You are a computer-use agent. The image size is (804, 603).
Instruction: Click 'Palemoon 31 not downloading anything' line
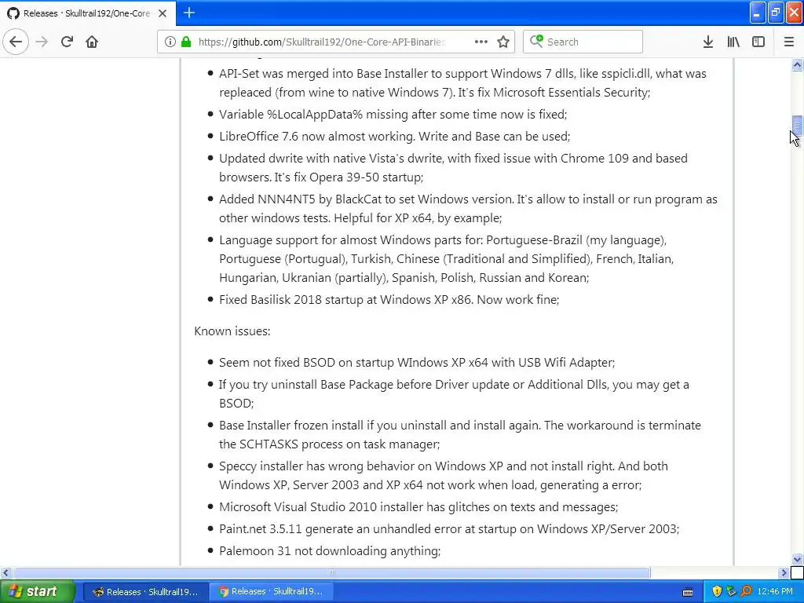(x=330, y=550)
